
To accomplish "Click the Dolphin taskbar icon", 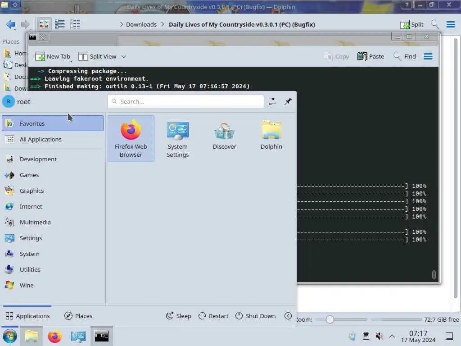I will [x=31, y=336].
